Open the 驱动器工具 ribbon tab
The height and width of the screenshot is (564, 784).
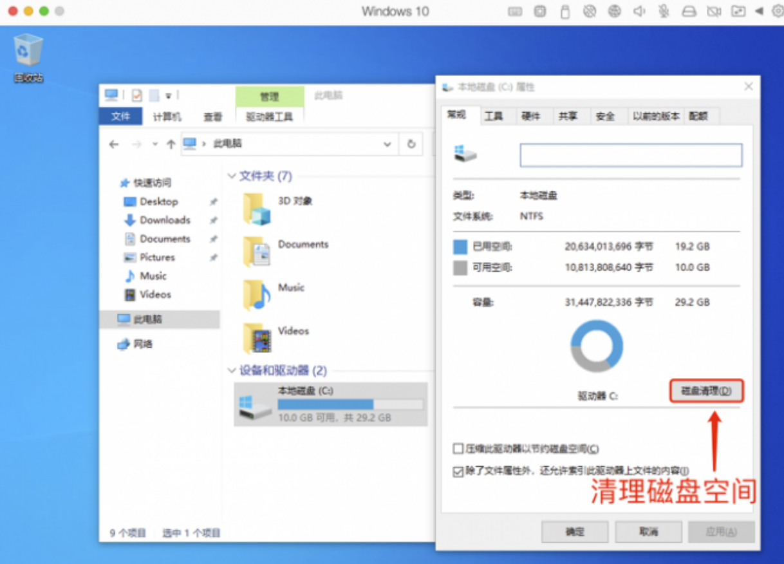pyautogui.click(x=270, y=117)
